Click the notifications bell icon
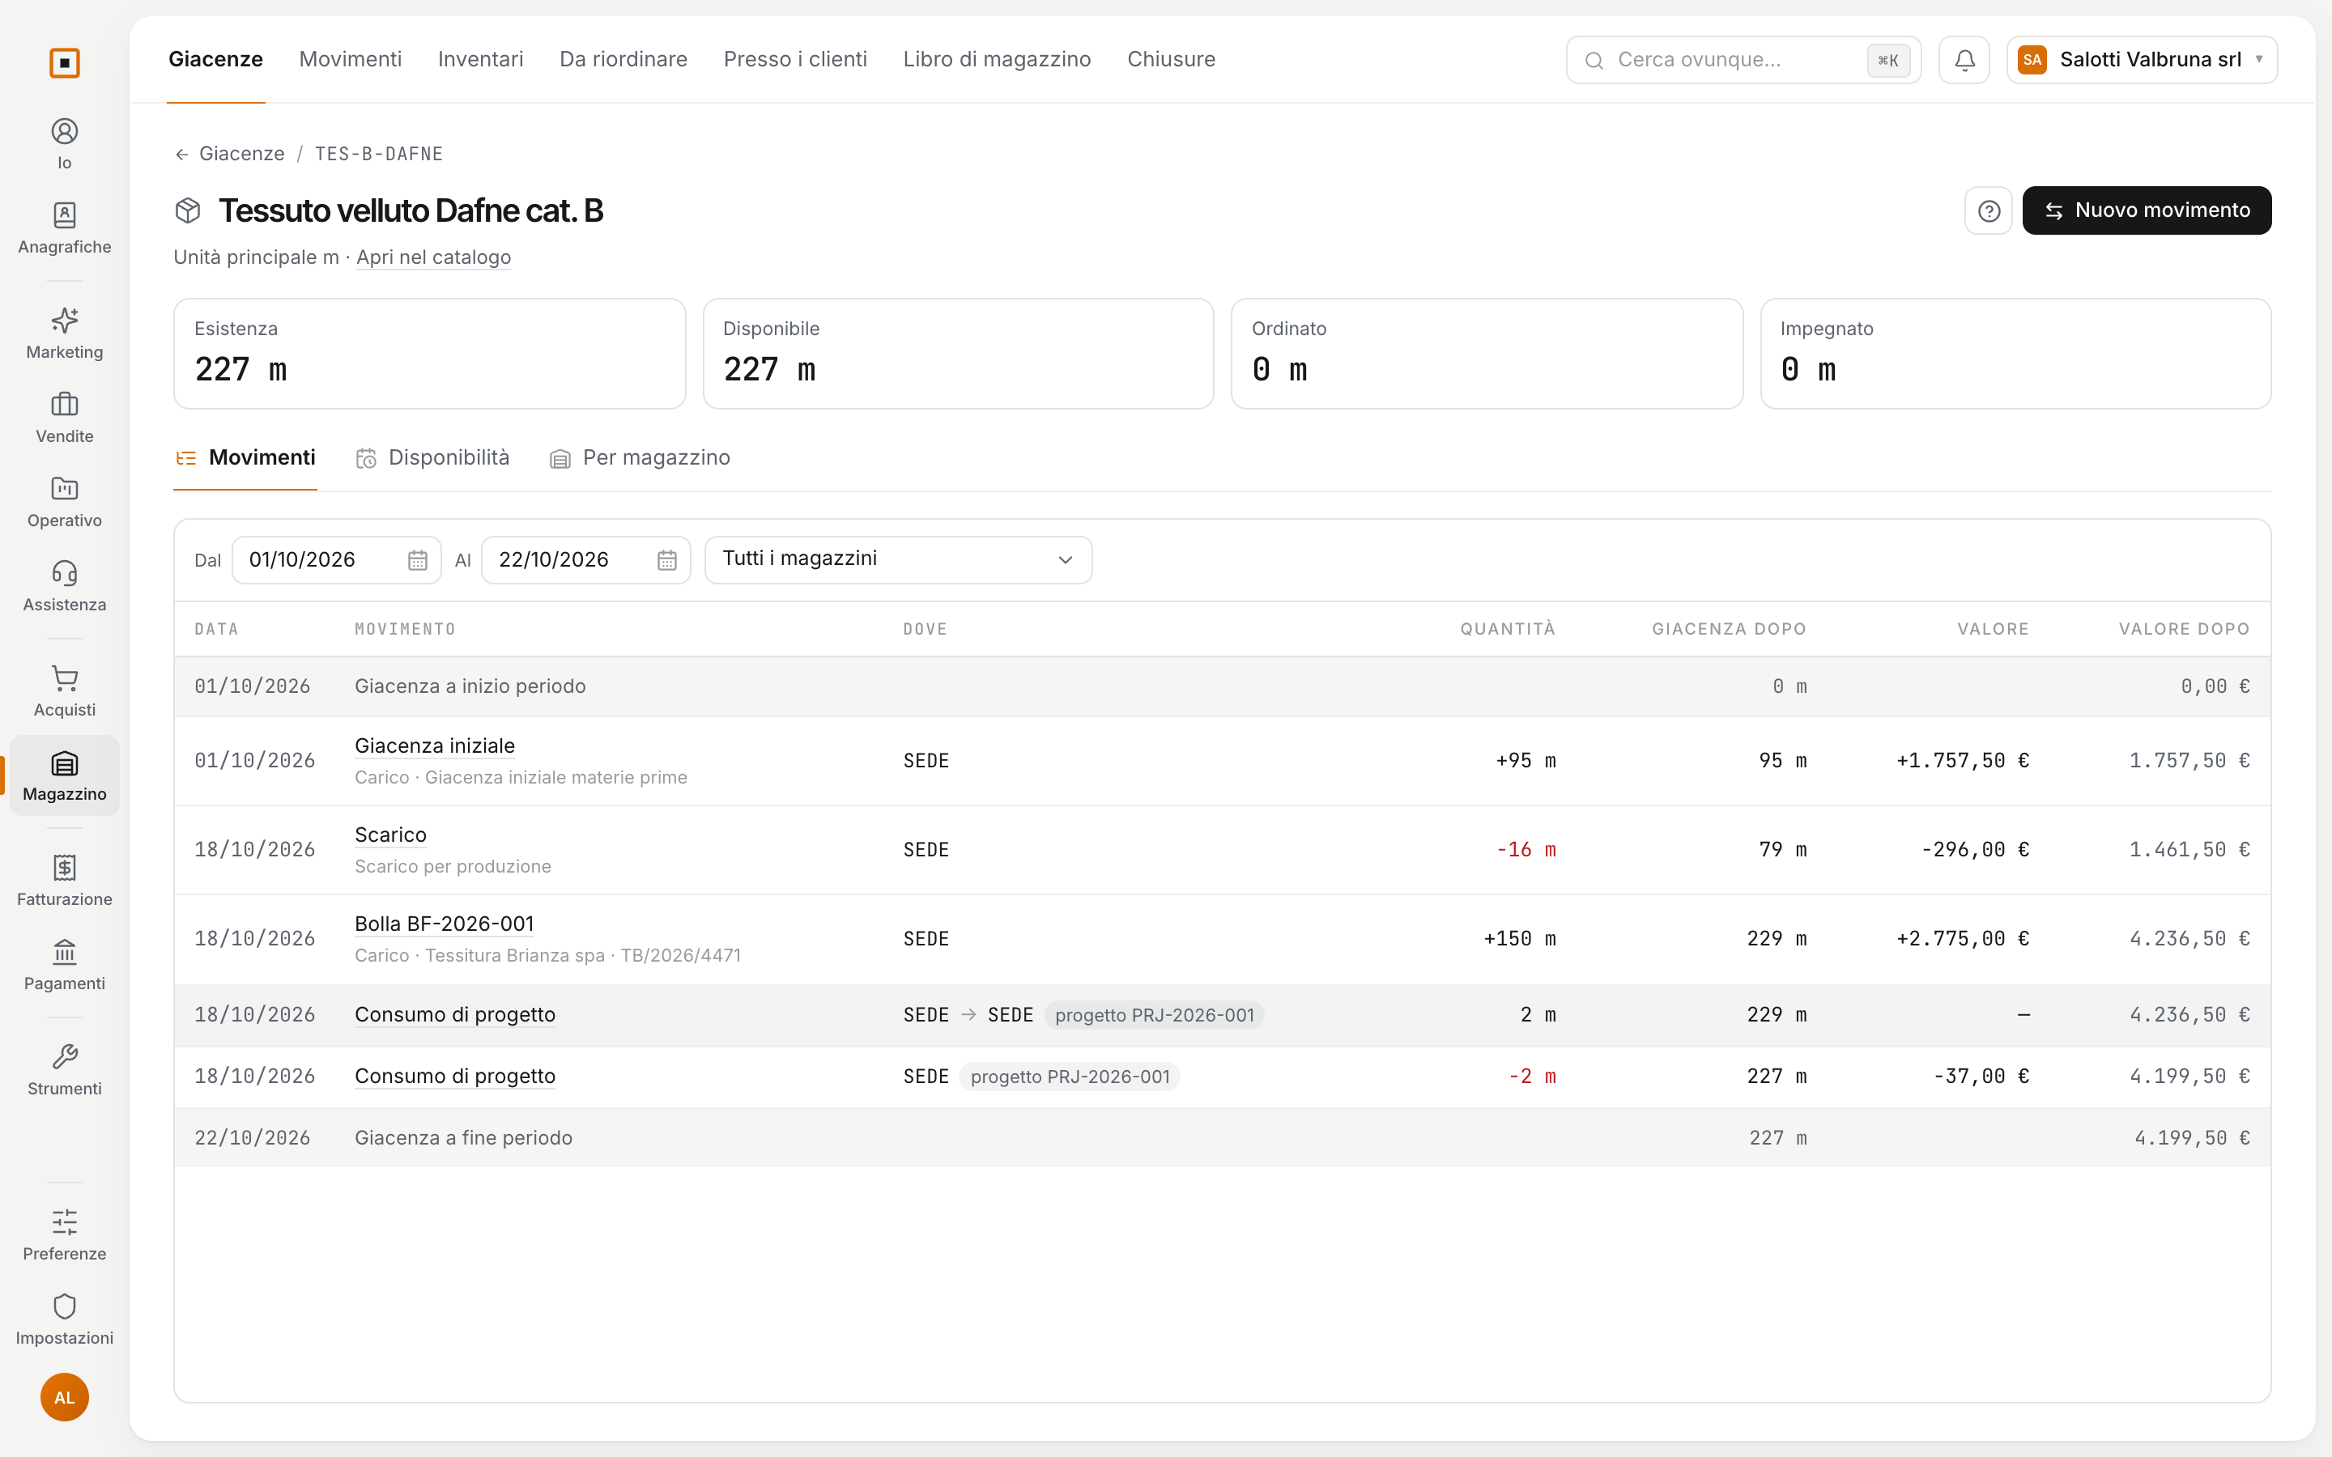 tap(1964, 60)
